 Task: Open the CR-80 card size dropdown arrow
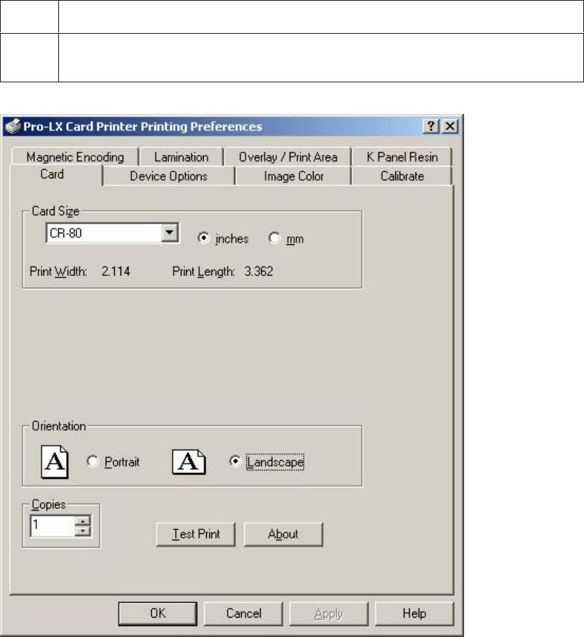(x=169, y=233)
